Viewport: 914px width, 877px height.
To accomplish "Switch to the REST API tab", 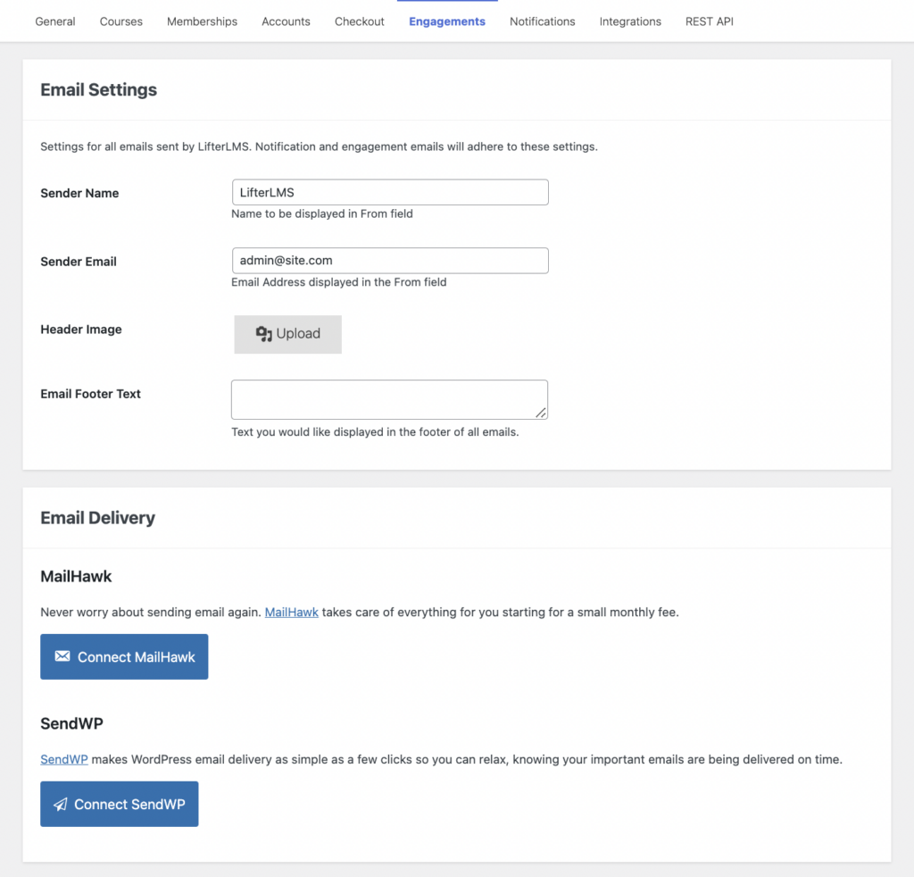I will point(709,21).
